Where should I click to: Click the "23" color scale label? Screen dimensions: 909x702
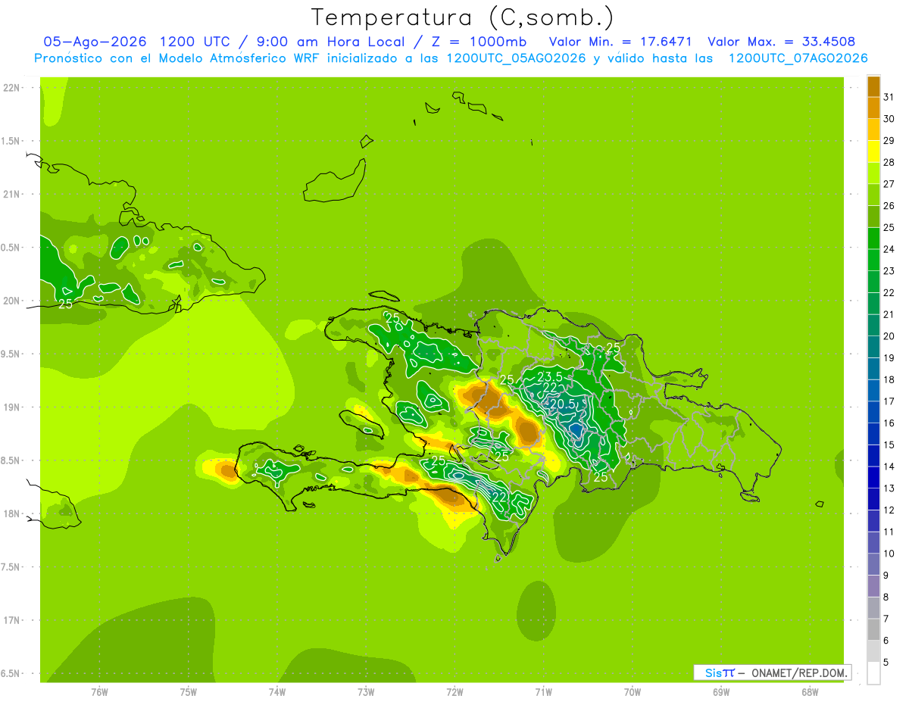[x=889, y=271]
